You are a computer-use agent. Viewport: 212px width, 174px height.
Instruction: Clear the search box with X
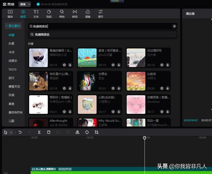(175, 26)
